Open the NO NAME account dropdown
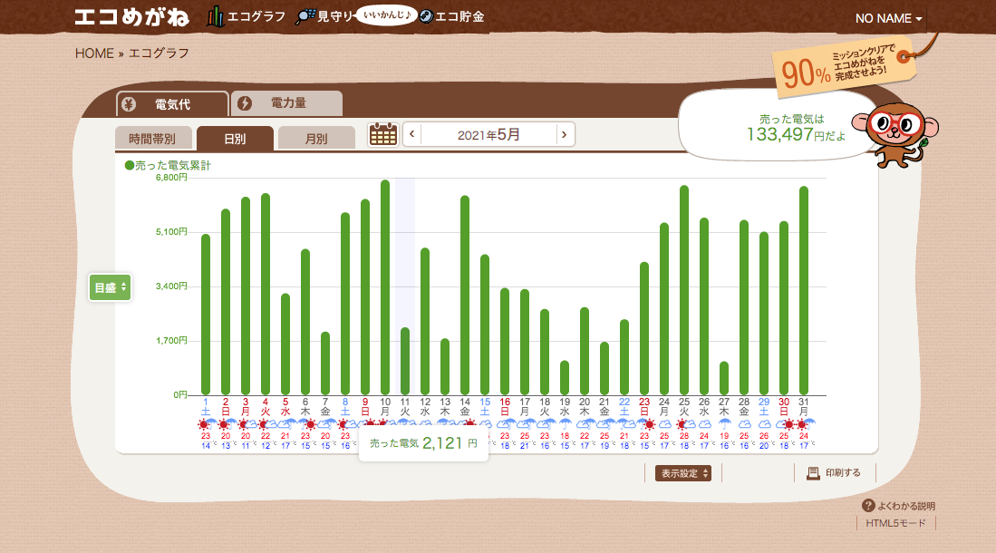Viewport: 996px width, 553px height. pyautogui.click(x=888, y=18)
